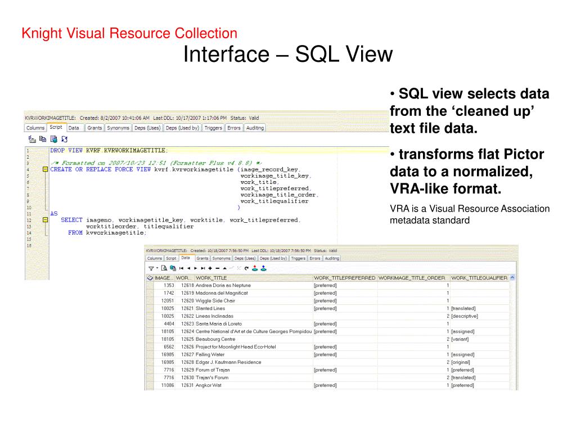Click the export dataset database icon
The width and height of the screenshot is (576, 432).
(173, 268)
